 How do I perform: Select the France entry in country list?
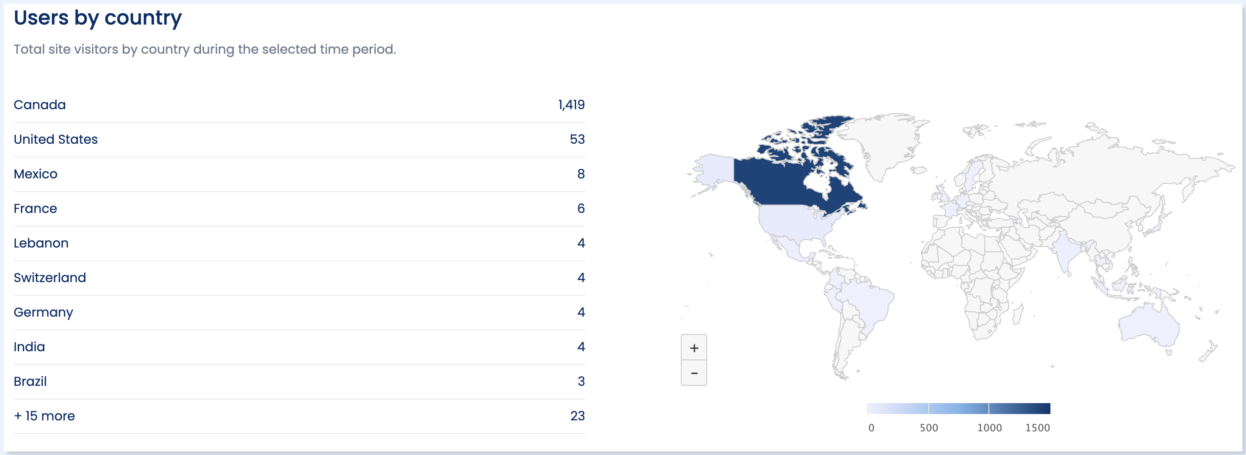(299, 208)
